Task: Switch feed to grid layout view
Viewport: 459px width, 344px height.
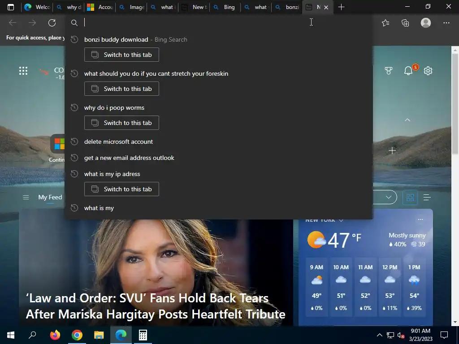Action: (x=410, y=198)
